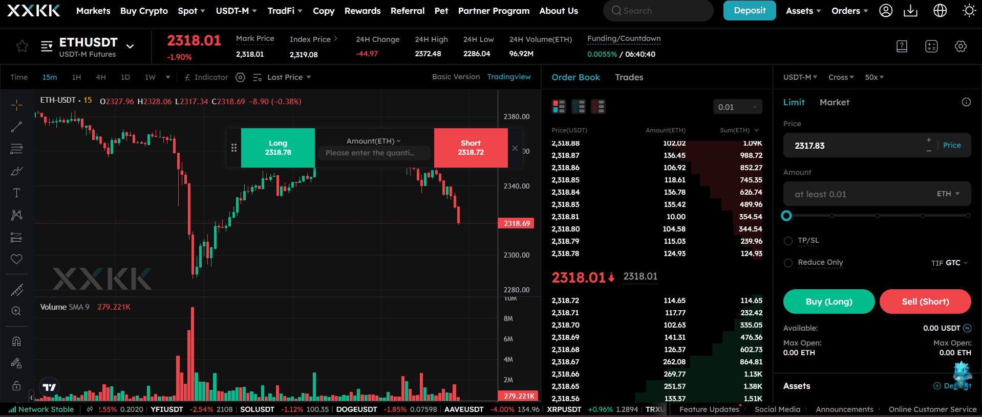The image size is (982, 417).
Task: Select the text annotation tool
Action: pyautogui.click(x=16, y=193)
